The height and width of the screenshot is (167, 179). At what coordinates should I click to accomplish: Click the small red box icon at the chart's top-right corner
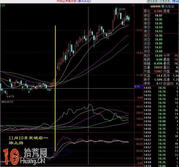point(133,5)
